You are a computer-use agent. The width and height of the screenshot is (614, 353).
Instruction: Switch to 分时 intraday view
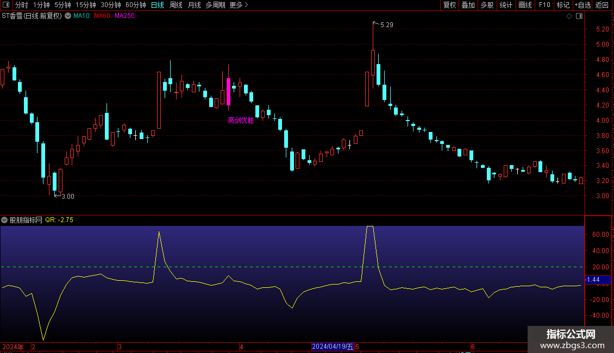(22, 5)
